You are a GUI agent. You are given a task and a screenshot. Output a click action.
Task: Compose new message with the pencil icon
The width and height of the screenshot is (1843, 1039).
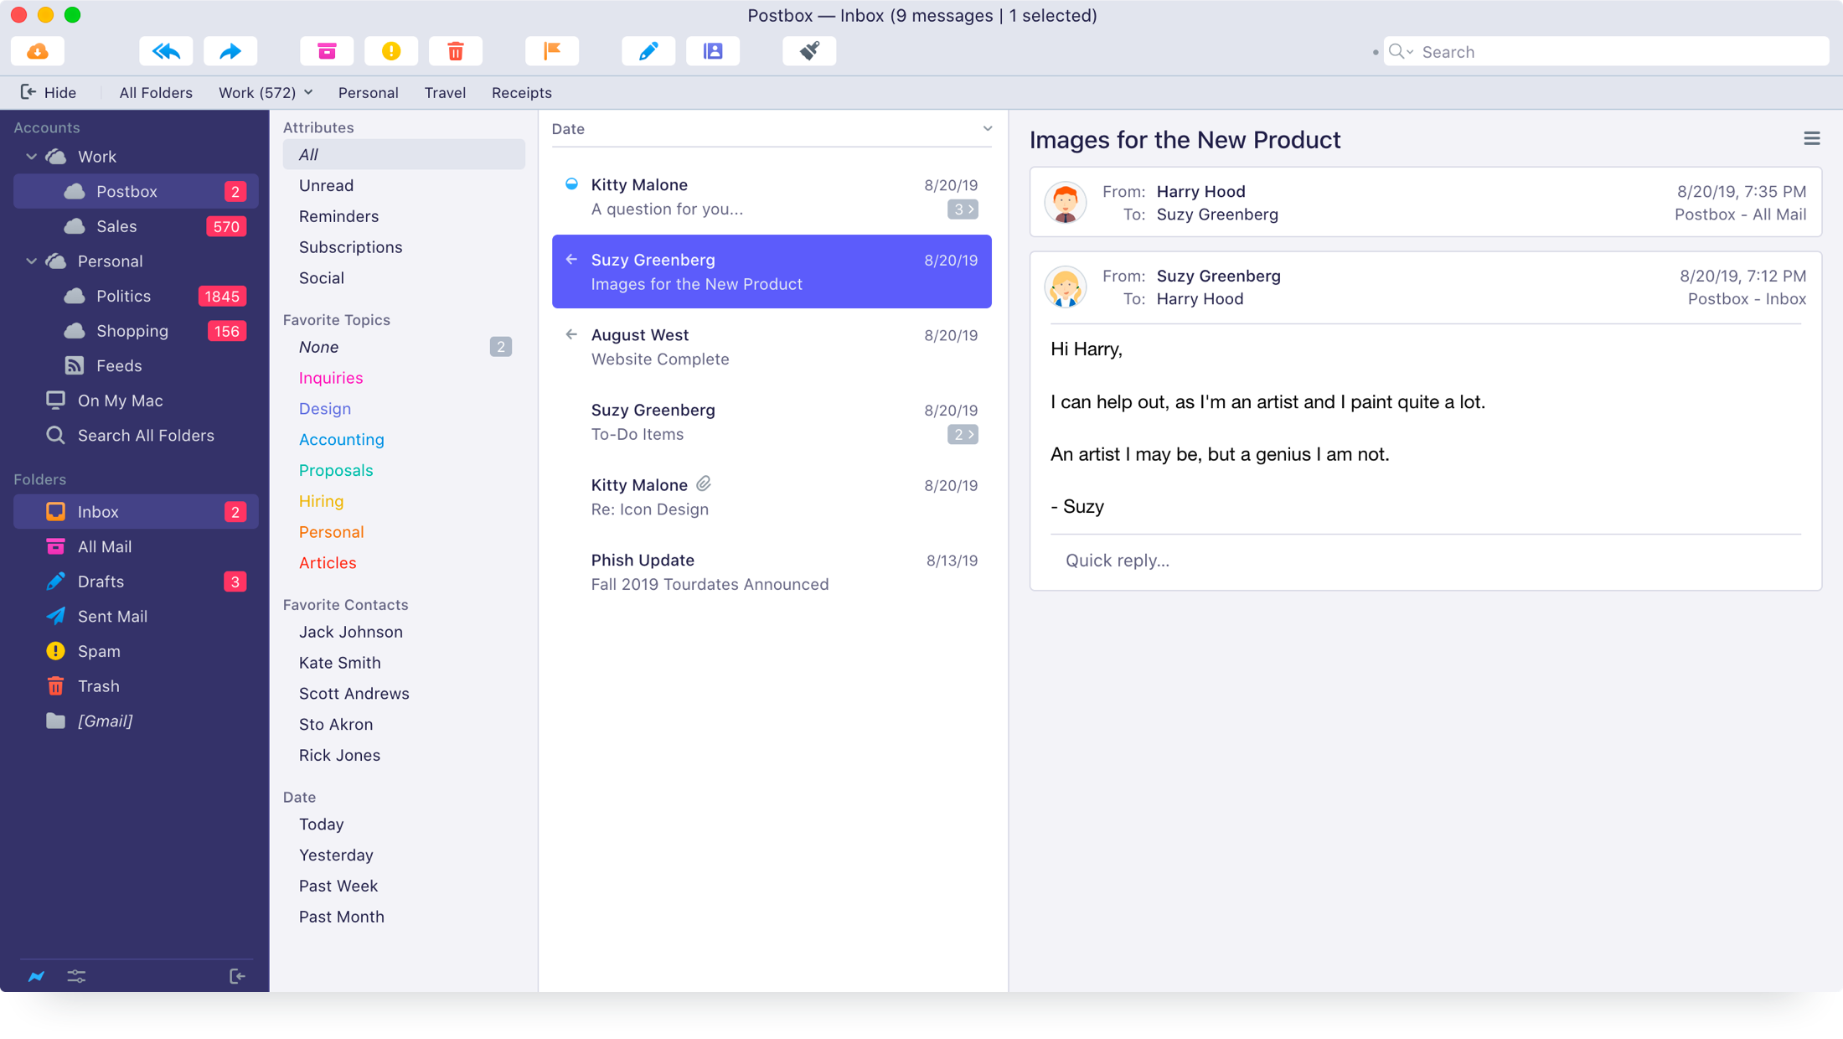[648, 52]
